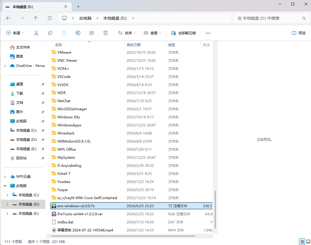The height and width of the screenshot is (245, 311).
Task: Click the Cut scissors icon
Action: pyautogui.click(x=36, y=33)
